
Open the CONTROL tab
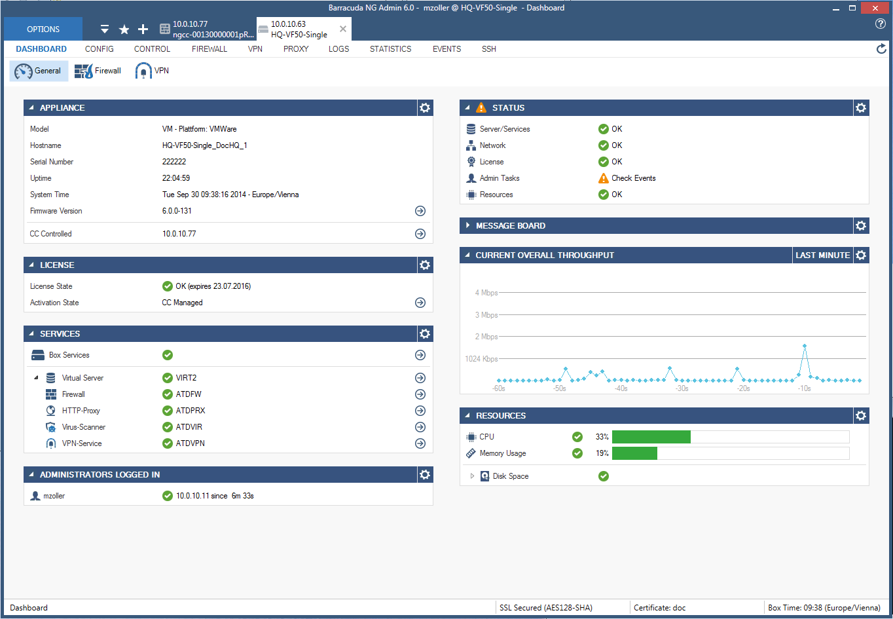point(152,49)
